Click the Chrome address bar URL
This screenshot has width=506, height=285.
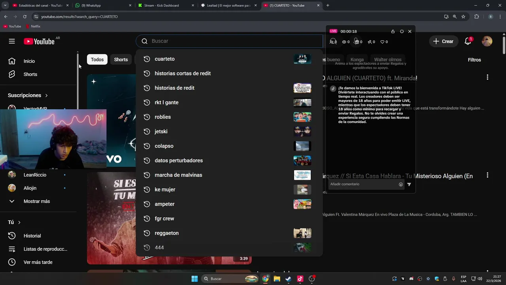point(79,17)
